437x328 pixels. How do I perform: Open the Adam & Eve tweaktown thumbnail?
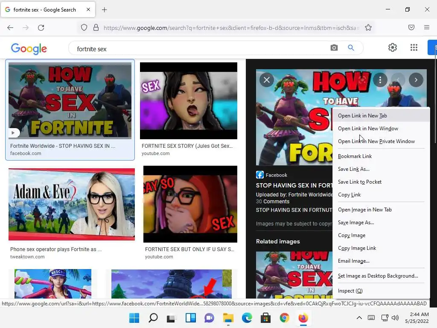click(72, 204)
